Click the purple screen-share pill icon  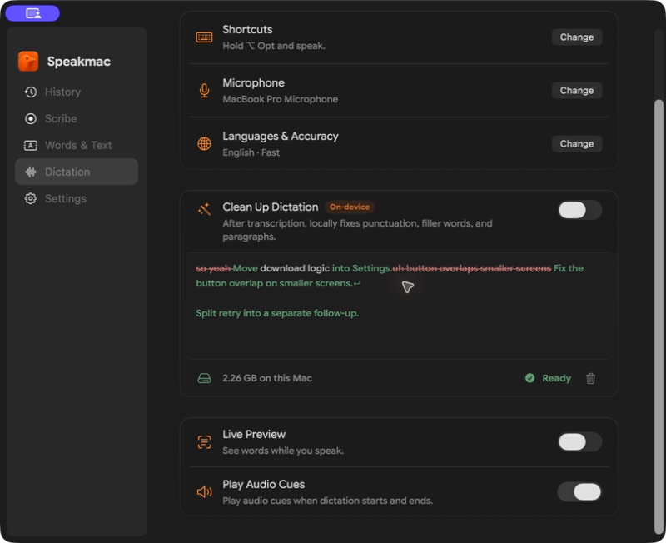coord(32,13)
